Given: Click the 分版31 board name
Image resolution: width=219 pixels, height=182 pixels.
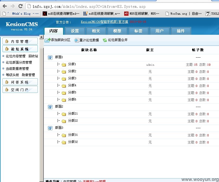Looking at the screenshot, I should 73,135.
